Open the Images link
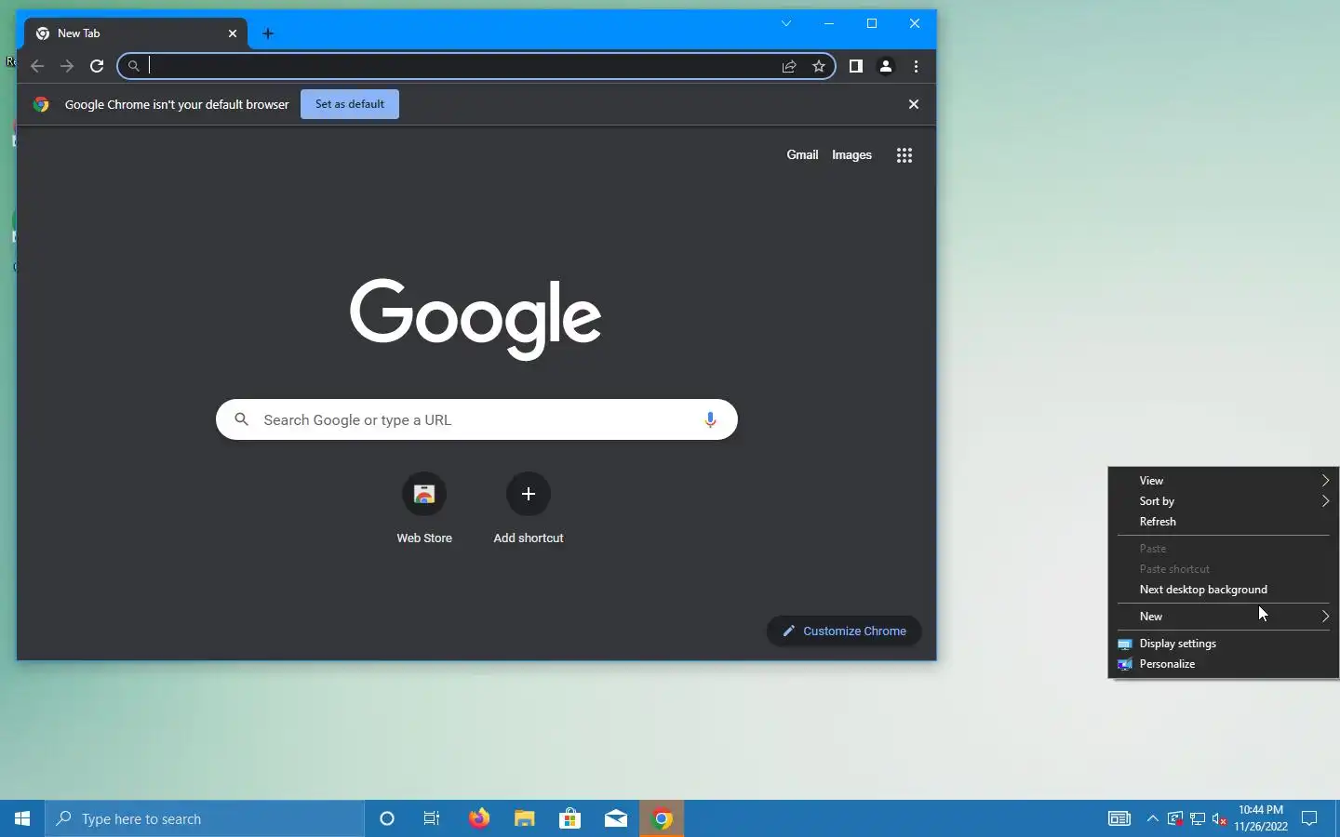 coord(851,155)
